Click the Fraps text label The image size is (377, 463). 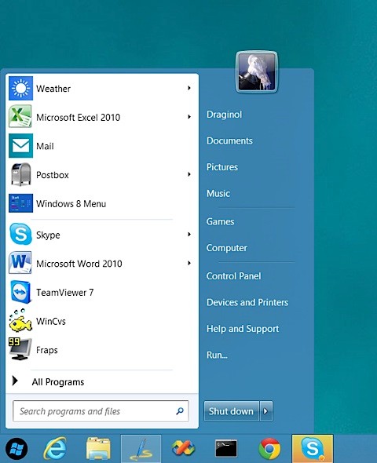(x=46, y=350)
